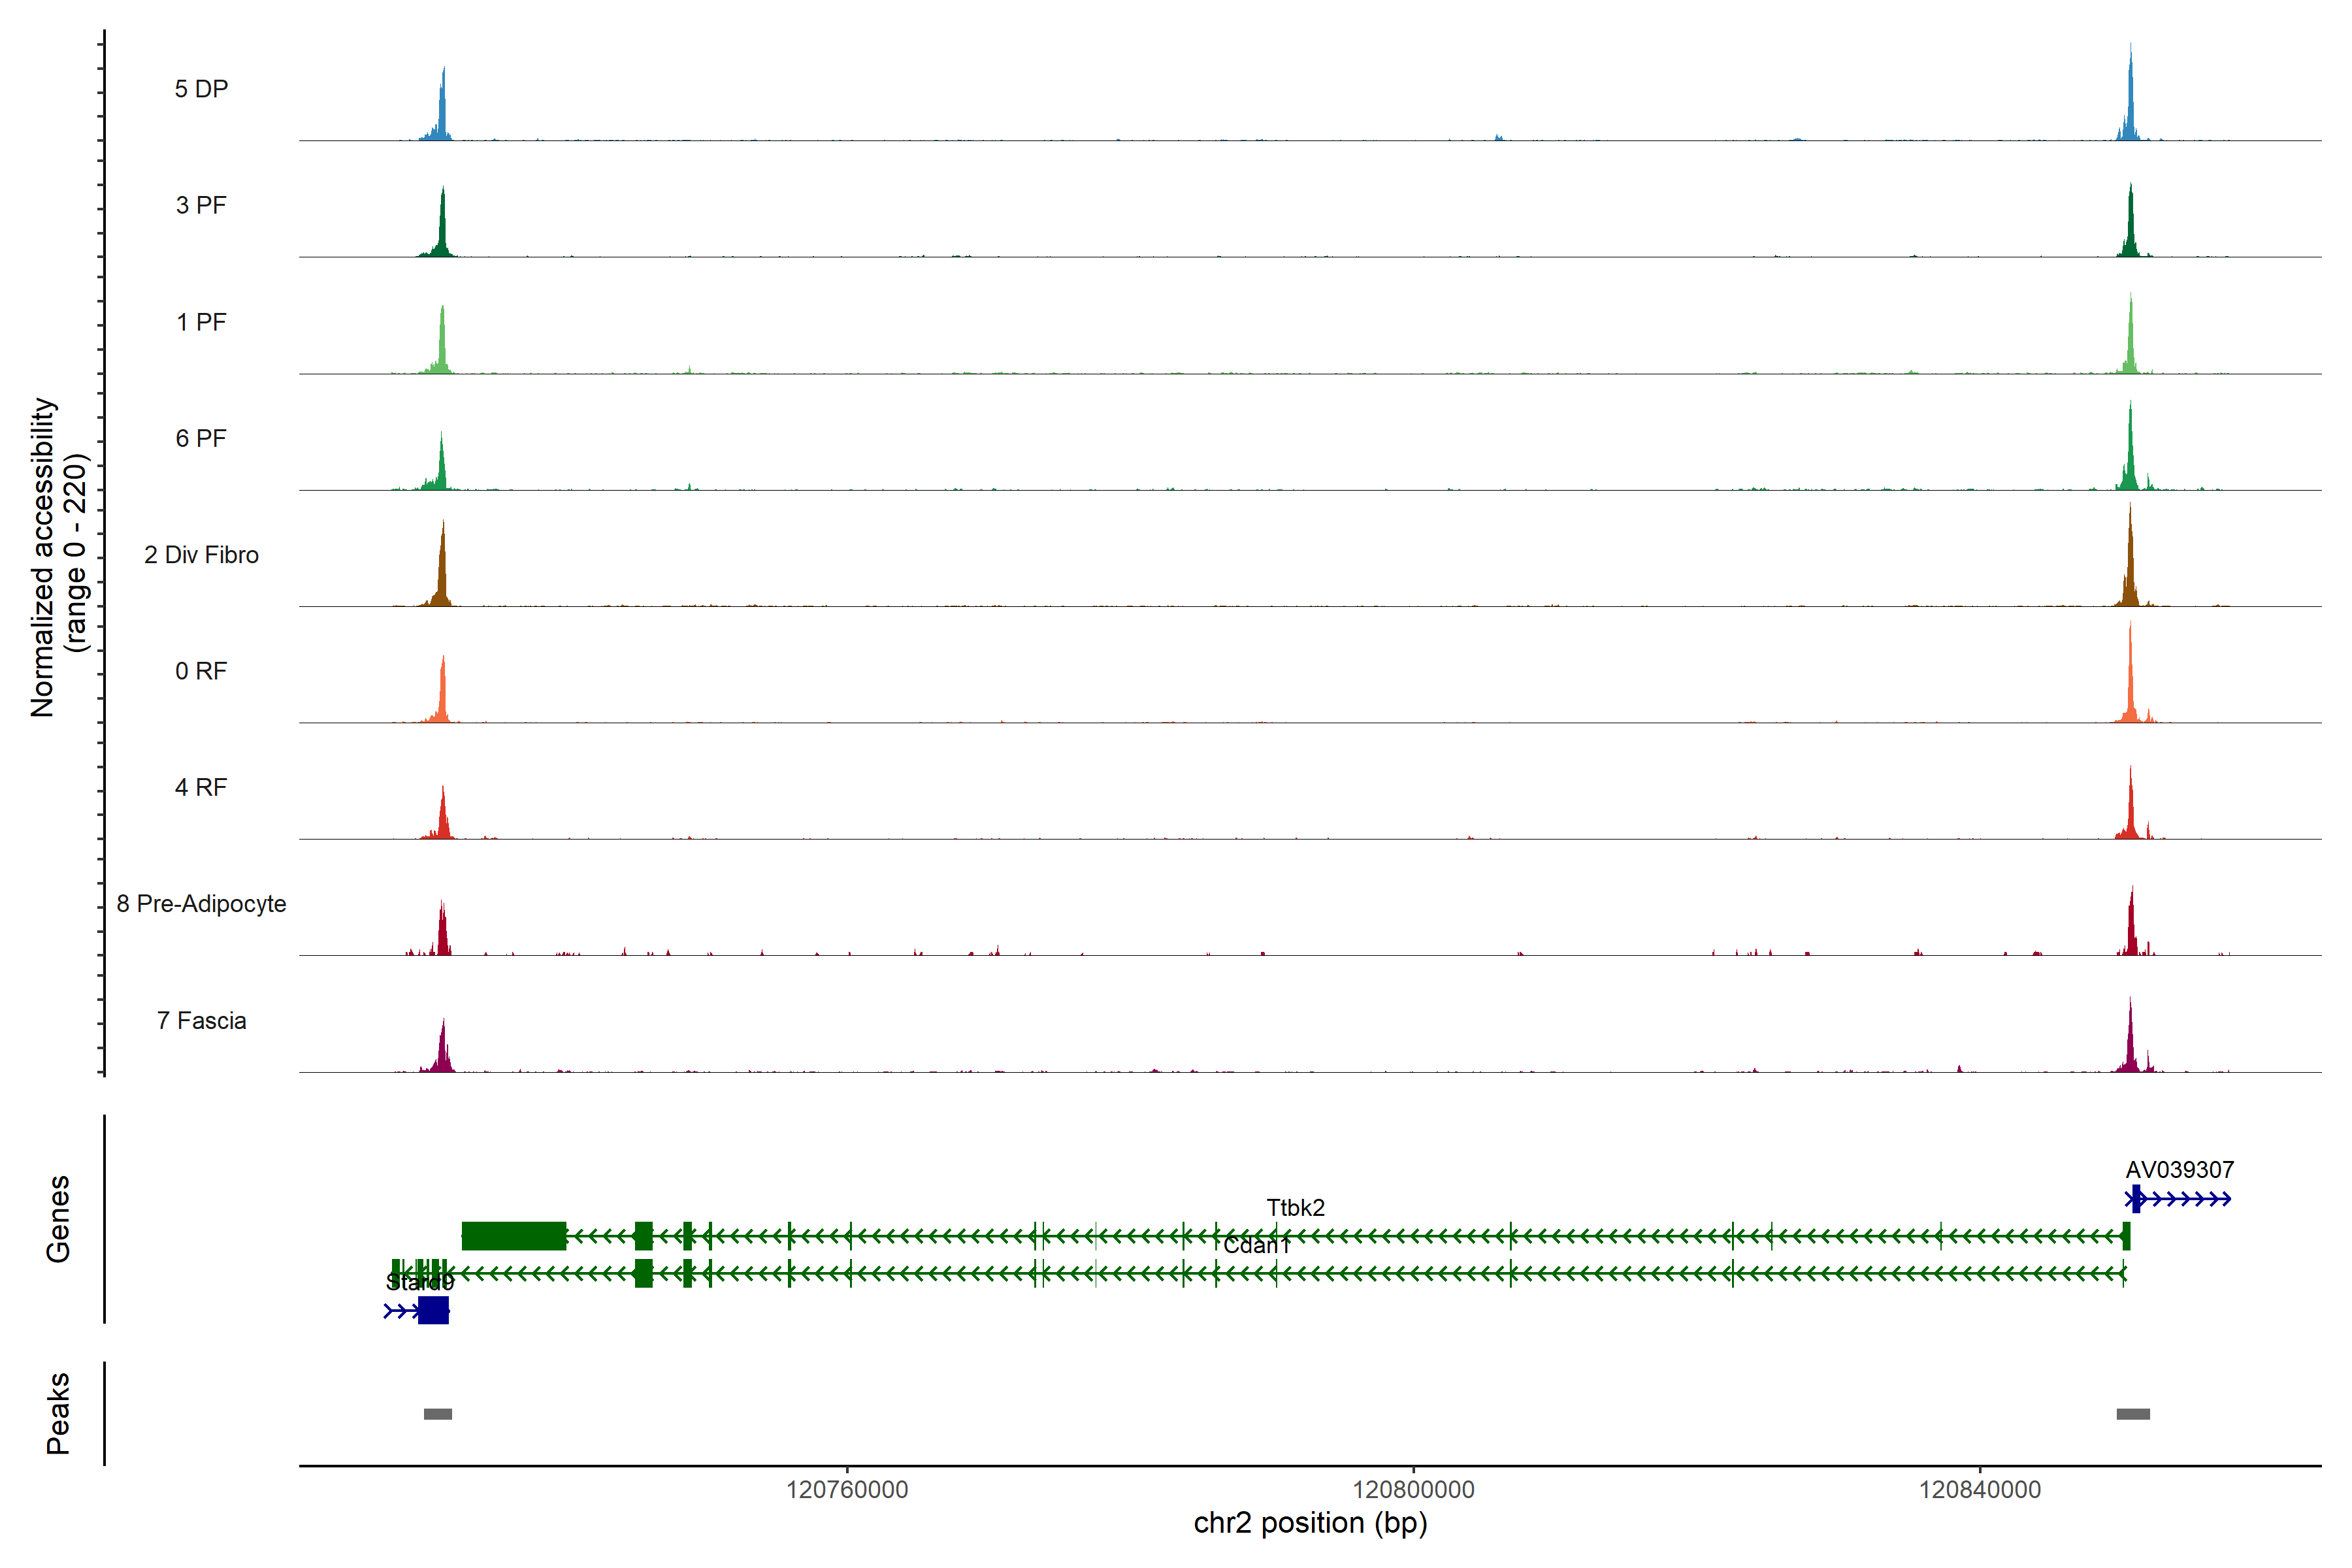Click the Cdan1 gene label
The image size is (2352, 1568).
[x=1256, y=1246]
